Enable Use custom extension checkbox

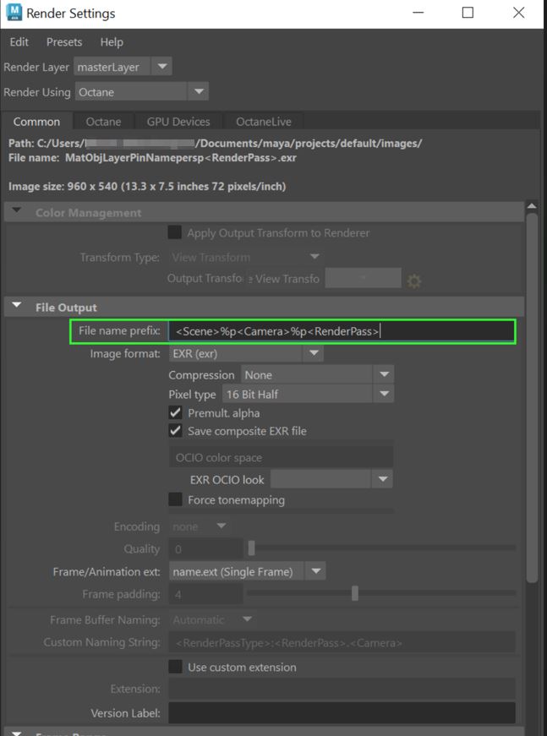pyautogui.click(x=175, y=667)
